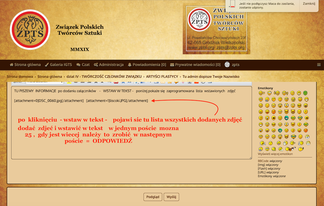Go to Administracja in navigation bar
This screenshot has height=206, width=324.
(x=109, y=65)
